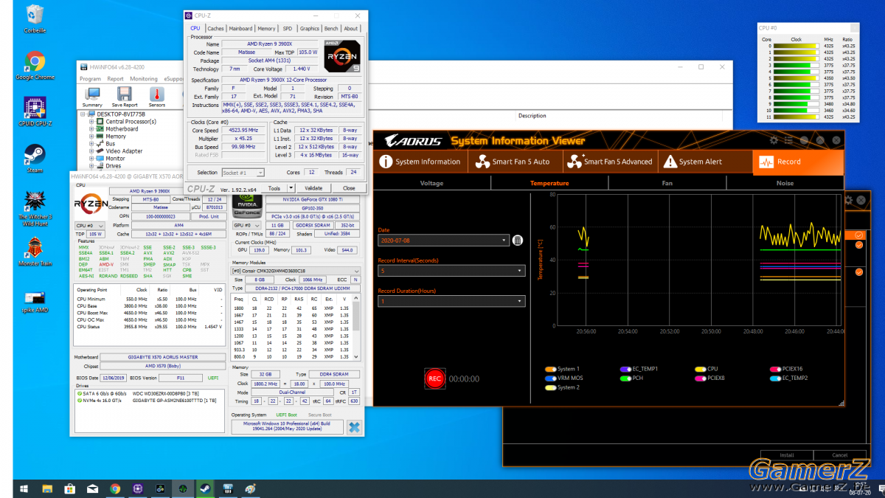Open the GPU #0 selector in HWiNFO

(x=247, y=225)
